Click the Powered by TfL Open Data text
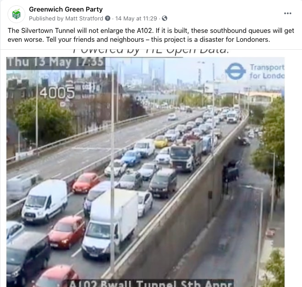The image size is (302, 287). pos(151,52)
